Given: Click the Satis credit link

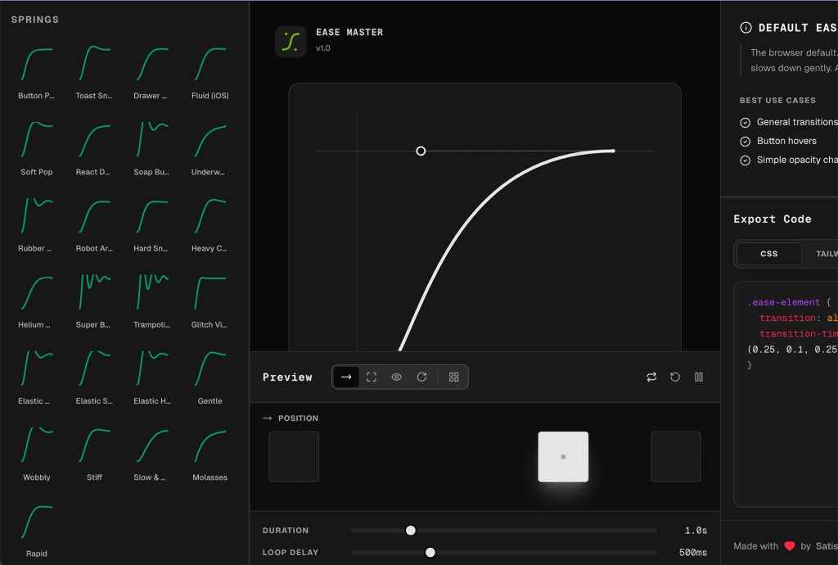Looking at the screenshot, I should [827, 545].
